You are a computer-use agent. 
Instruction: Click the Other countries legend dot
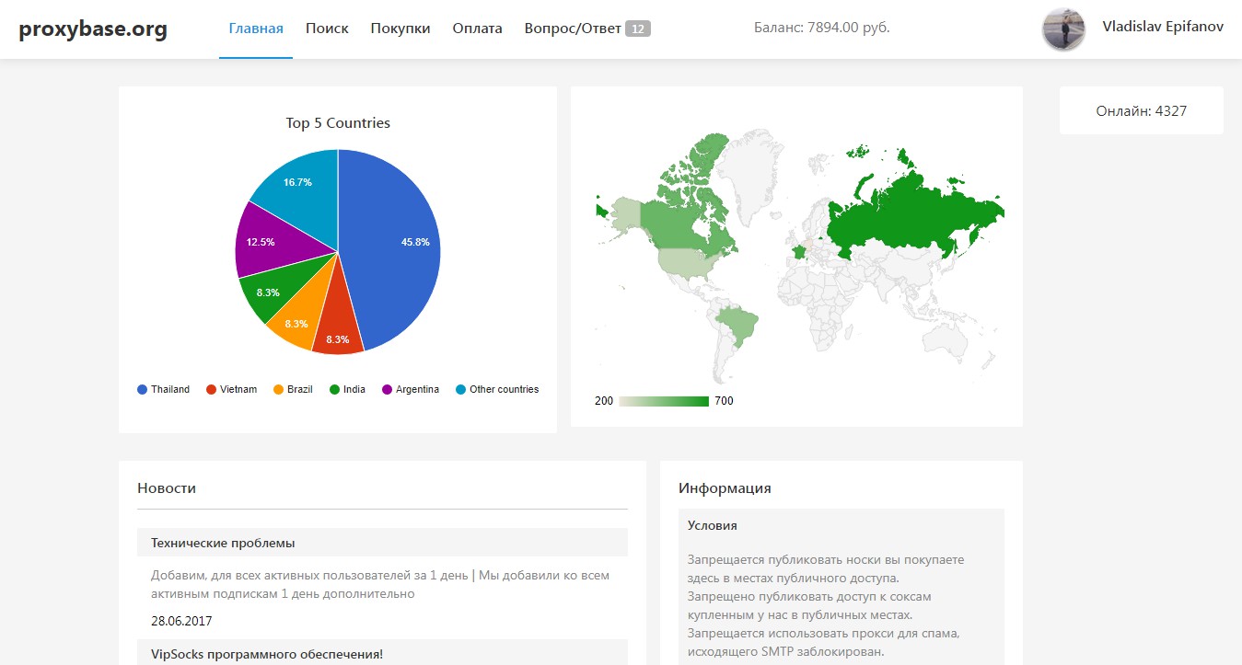point(460,389)
